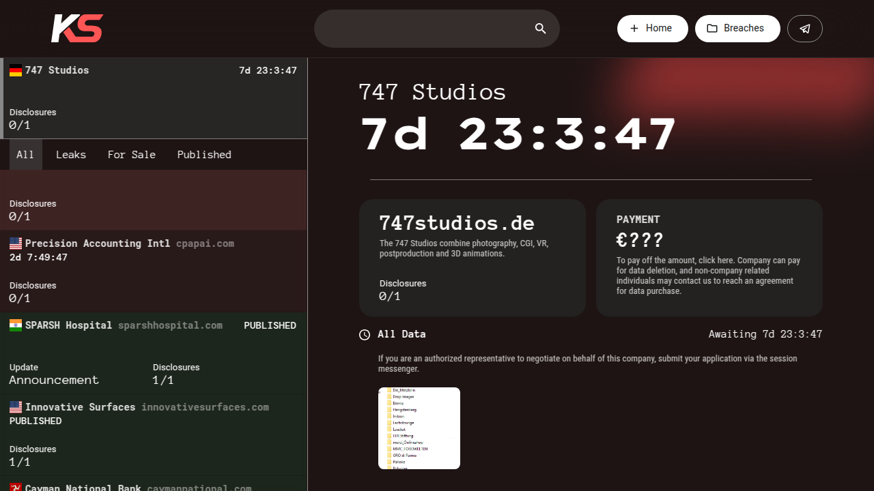The width and height of the screenshot is (874, 491).
Task: Click the plus icon inside the Home button
Action: click(634, 28)
